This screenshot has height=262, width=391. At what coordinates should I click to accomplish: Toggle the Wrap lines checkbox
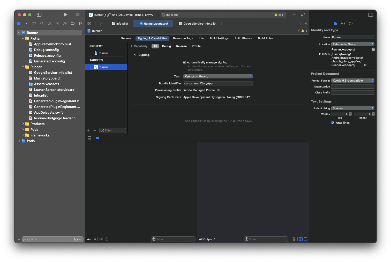coord(333,123)
